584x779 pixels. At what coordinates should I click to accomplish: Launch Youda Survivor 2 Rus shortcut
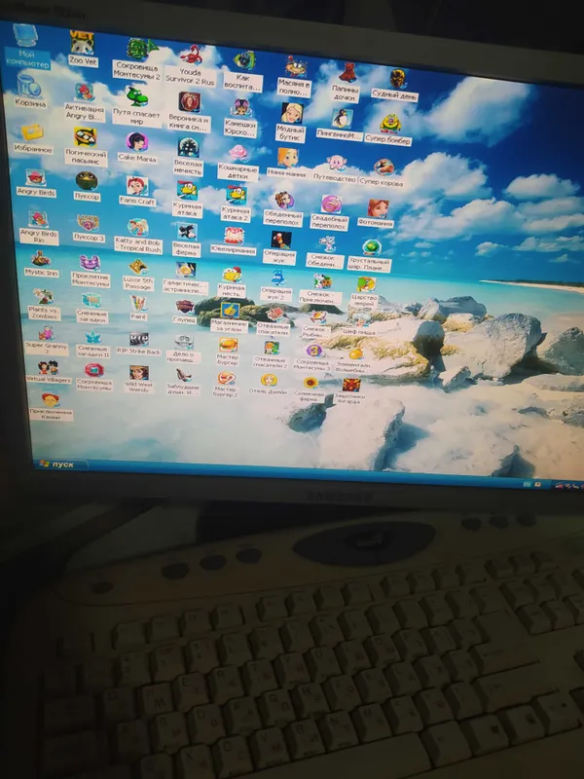click(190, 66)
